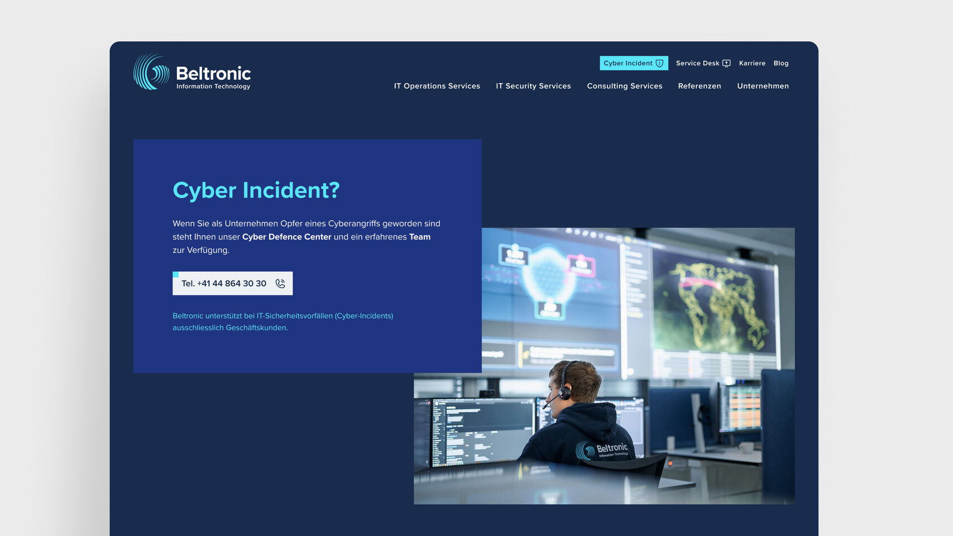
Task: Go to the Karriere page
Action: coord(752,63)
